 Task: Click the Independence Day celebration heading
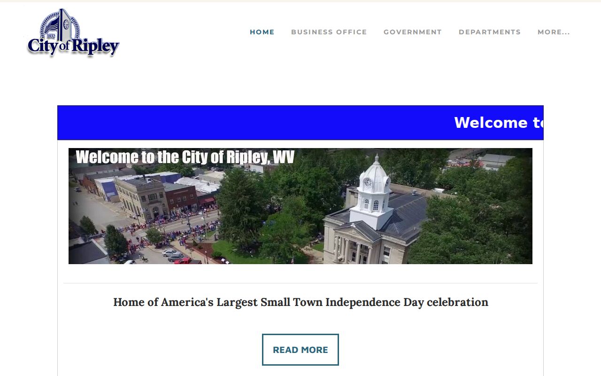pyautogui.click(x=300, y=302)
